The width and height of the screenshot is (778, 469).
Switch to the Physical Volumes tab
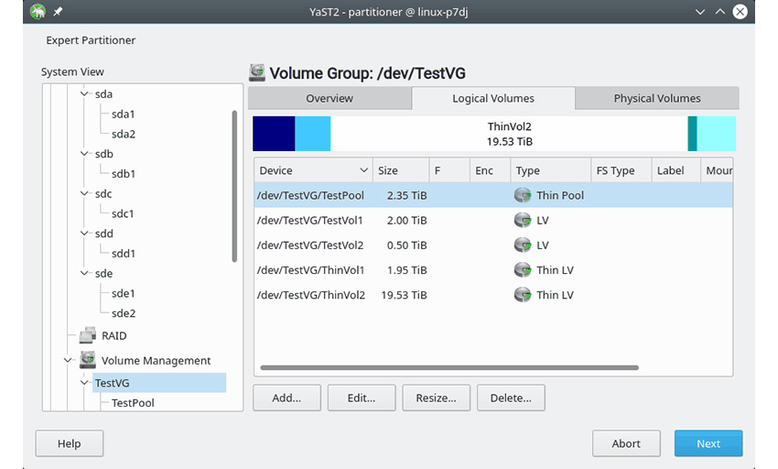[x=656, y=99]
